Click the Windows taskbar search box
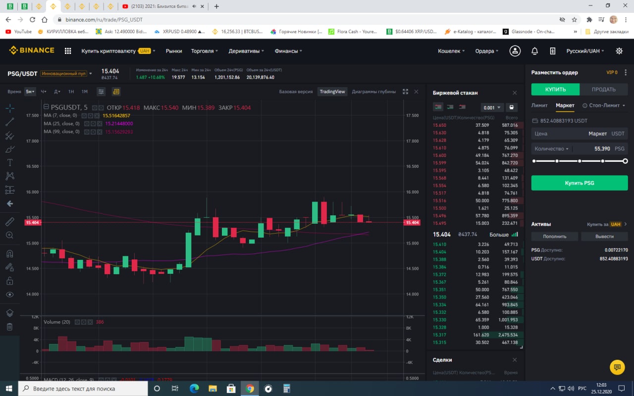 (x=82, y=389)
